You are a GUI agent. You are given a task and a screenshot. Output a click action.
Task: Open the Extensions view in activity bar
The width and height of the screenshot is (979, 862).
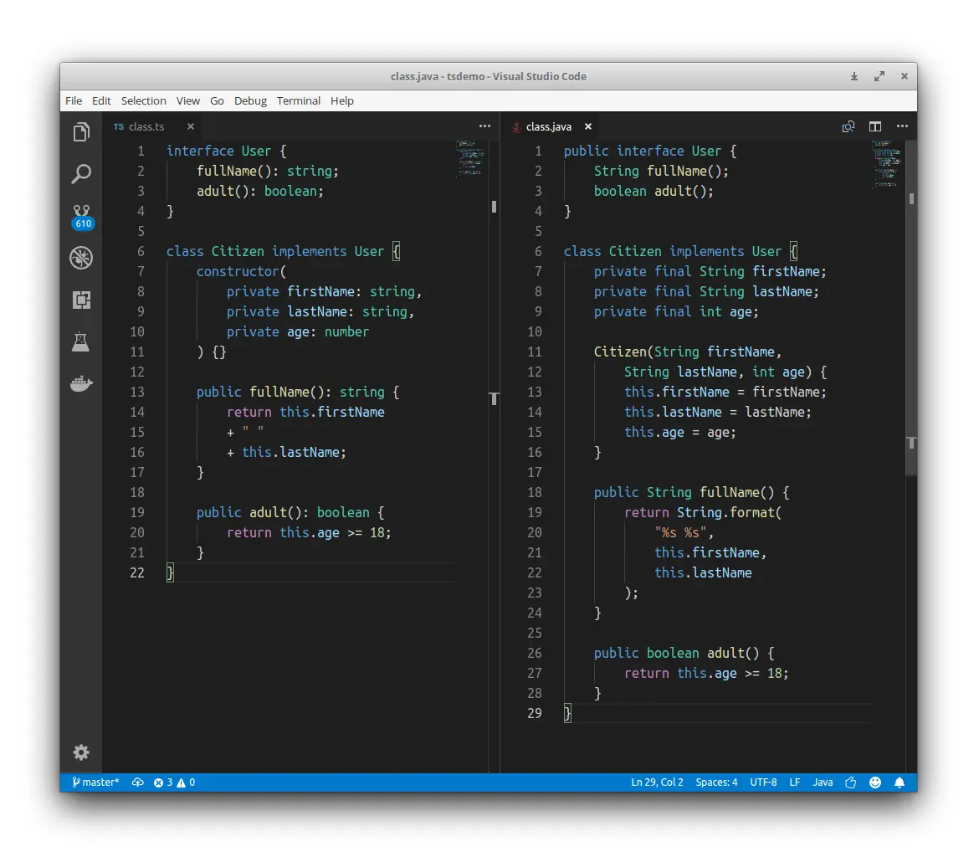(x=81, y=300)
